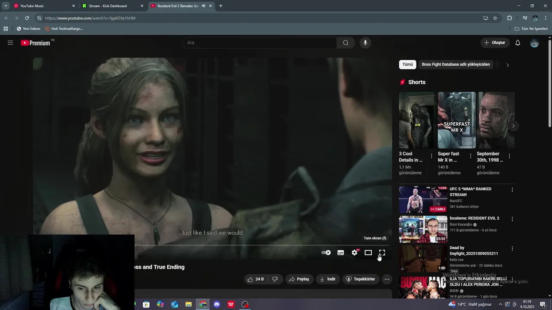Viewport: 552px width, 310px height.
Task: Open options menu for UFC 5 stream
Action: (512, 189)
